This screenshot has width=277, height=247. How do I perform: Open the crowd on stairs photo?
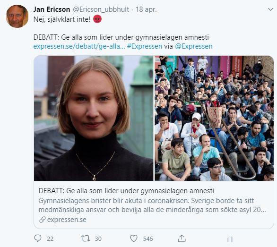tap(214, 118)
